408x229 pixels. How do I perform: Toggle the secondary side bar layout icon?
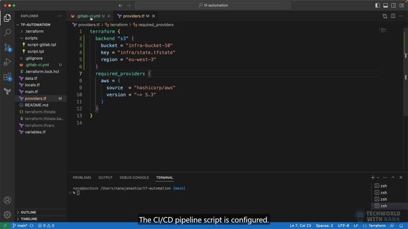click(x=393, y=6)
